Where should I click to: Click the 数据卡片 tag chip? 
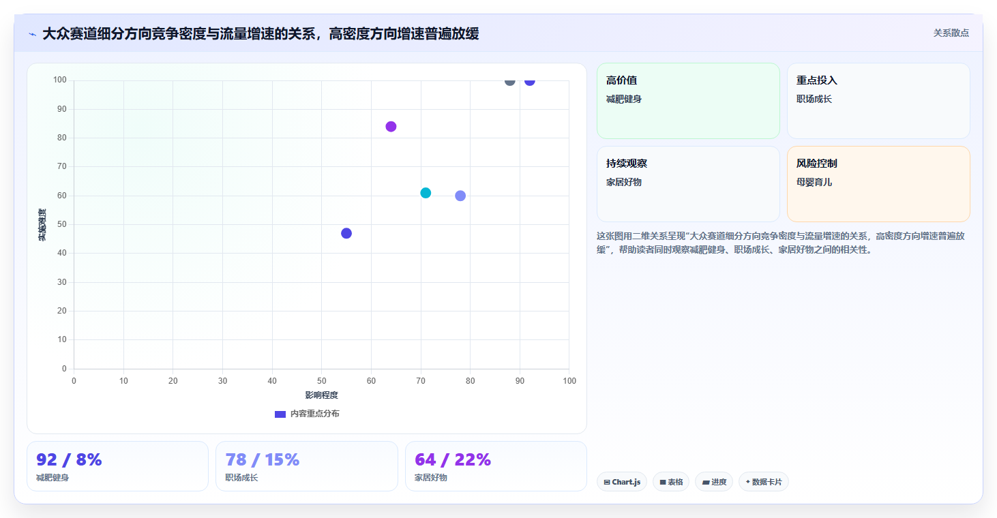tap(764, 482)
